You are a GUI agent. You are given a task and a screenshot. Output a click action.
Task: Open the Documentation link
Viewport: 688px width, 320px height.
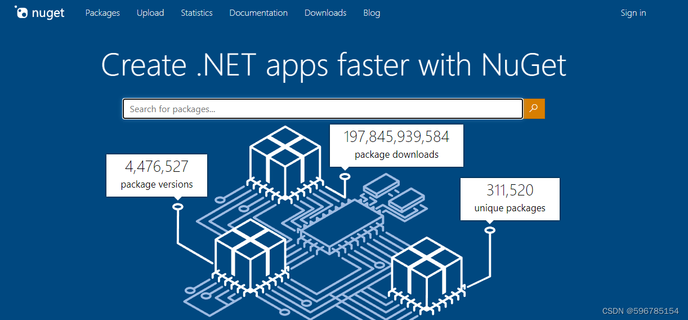point(258,12)
